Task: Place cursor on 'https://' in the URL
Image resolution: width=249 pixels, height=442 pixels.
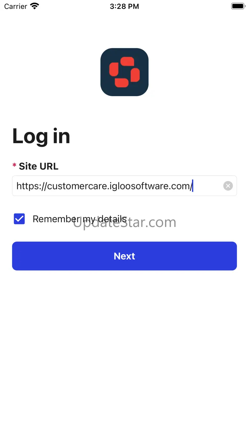Action: (31, 186)
